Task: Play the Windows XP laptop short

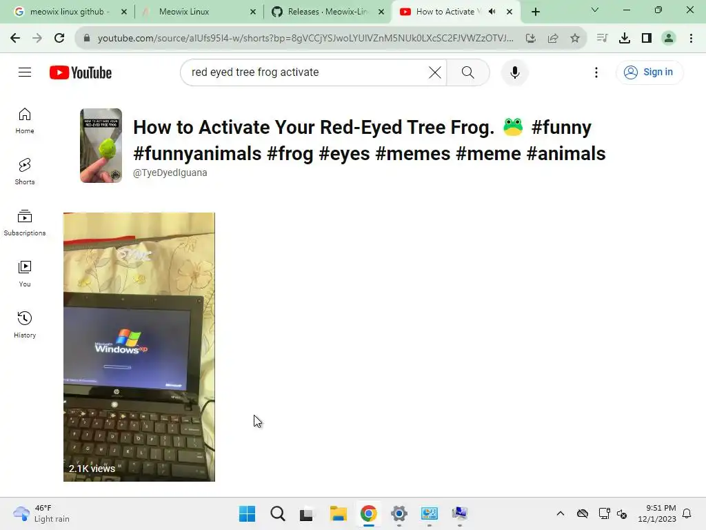Action: [139, 347]
